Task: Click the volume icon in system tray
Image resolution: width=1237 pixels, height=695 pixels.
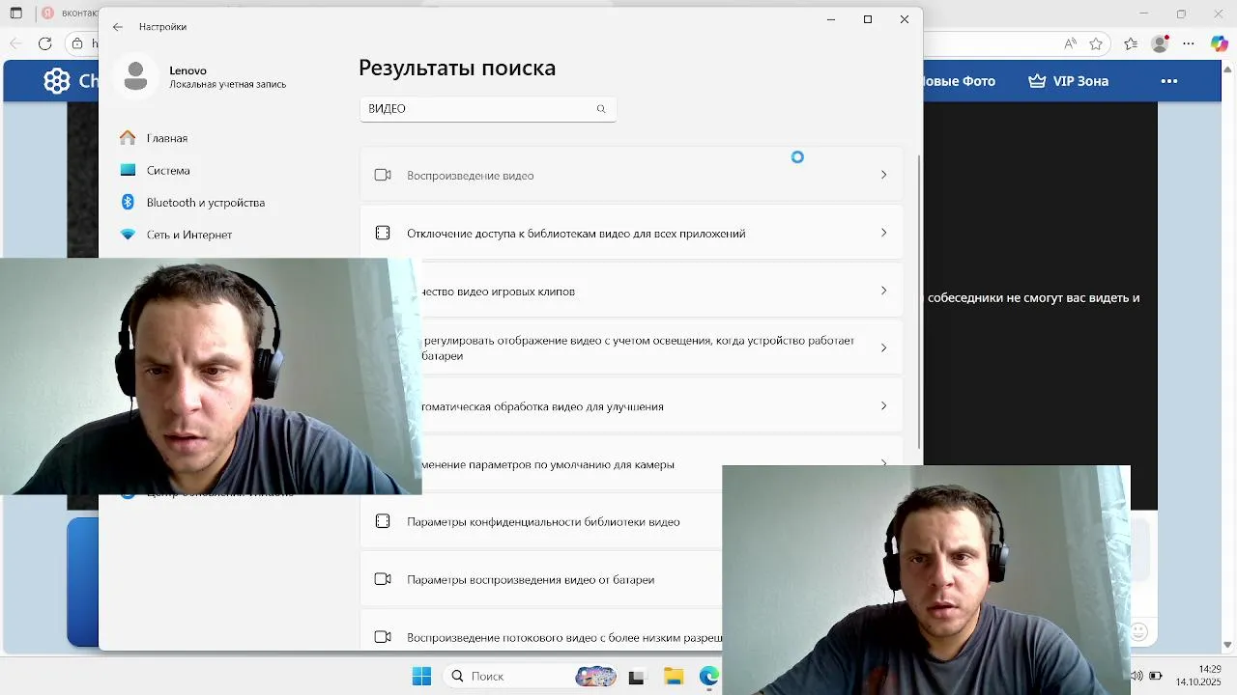Action: [x=1136, y=676]
